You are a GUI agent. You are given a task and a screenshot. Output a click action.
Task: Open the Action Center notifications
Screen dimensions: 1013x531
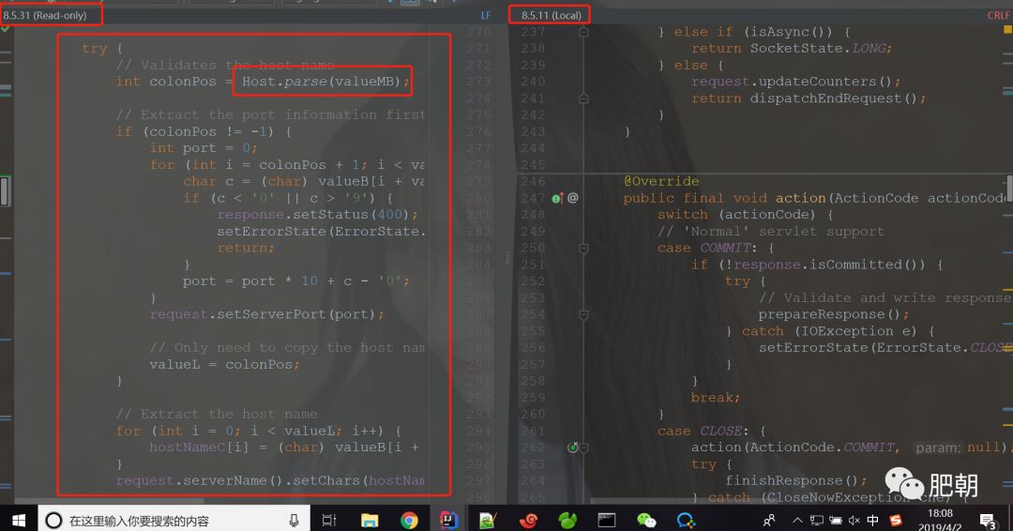(x=988, y=521)
